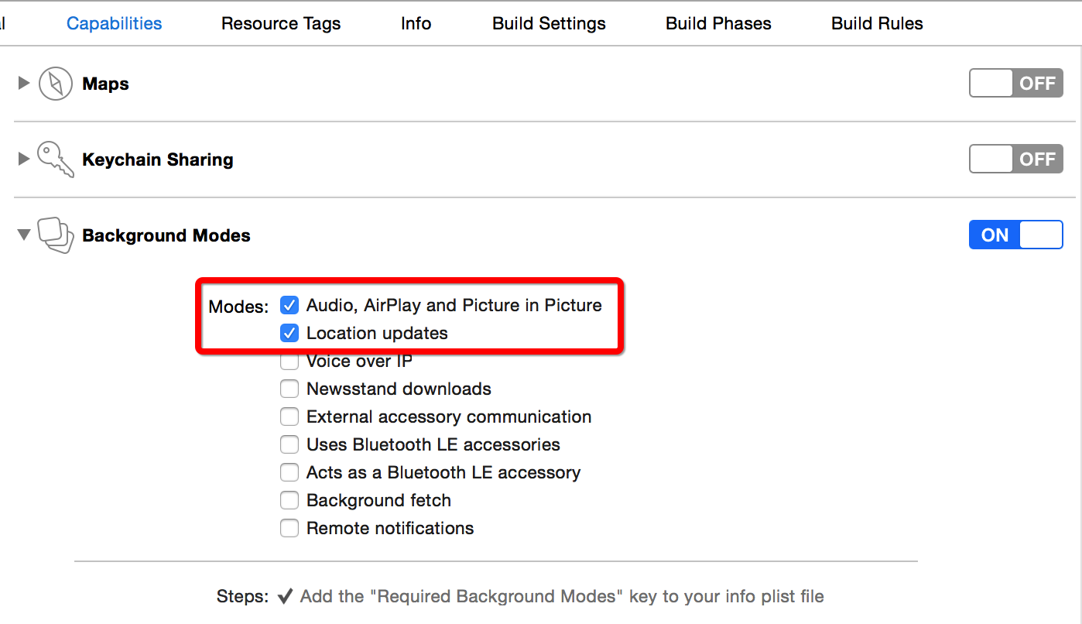Image resolution: width=1082 pixels, height=624 pixels.
Task: Check the Background fetch checkbox
Action: click(289, 500)
